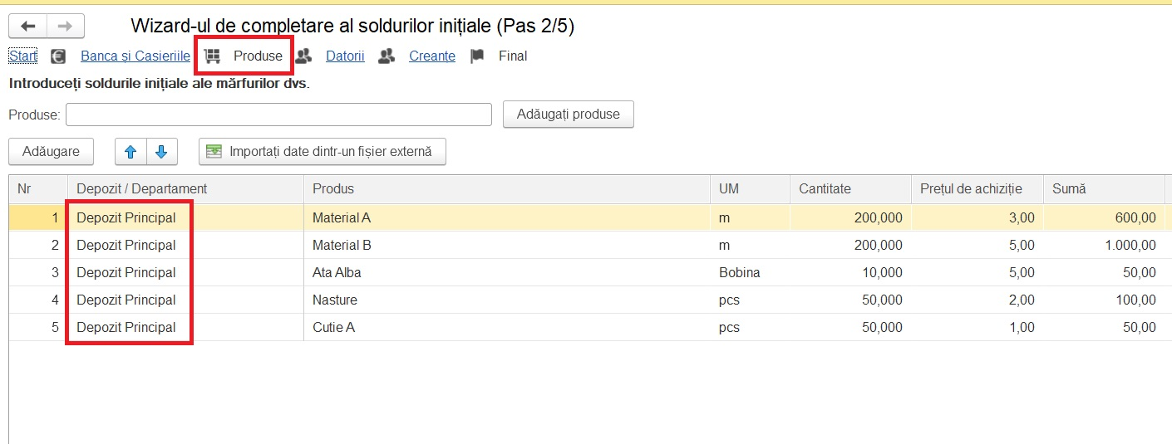Viewport: 1172px width, 444px height.
Task: Focus the Produse search input field
Action: point(279,115)
